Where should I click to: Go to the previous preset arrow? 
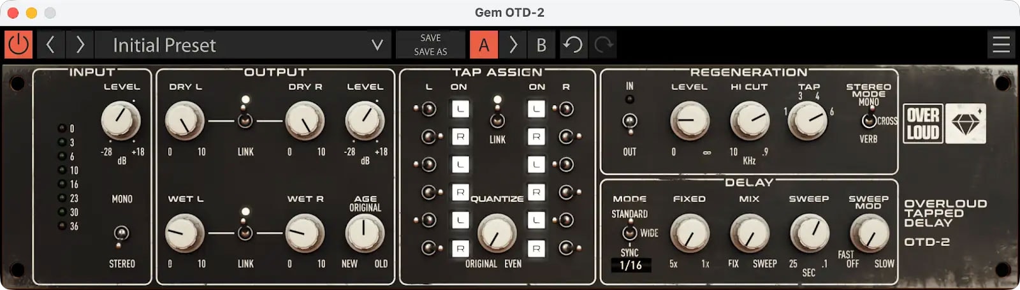[51, 45]
